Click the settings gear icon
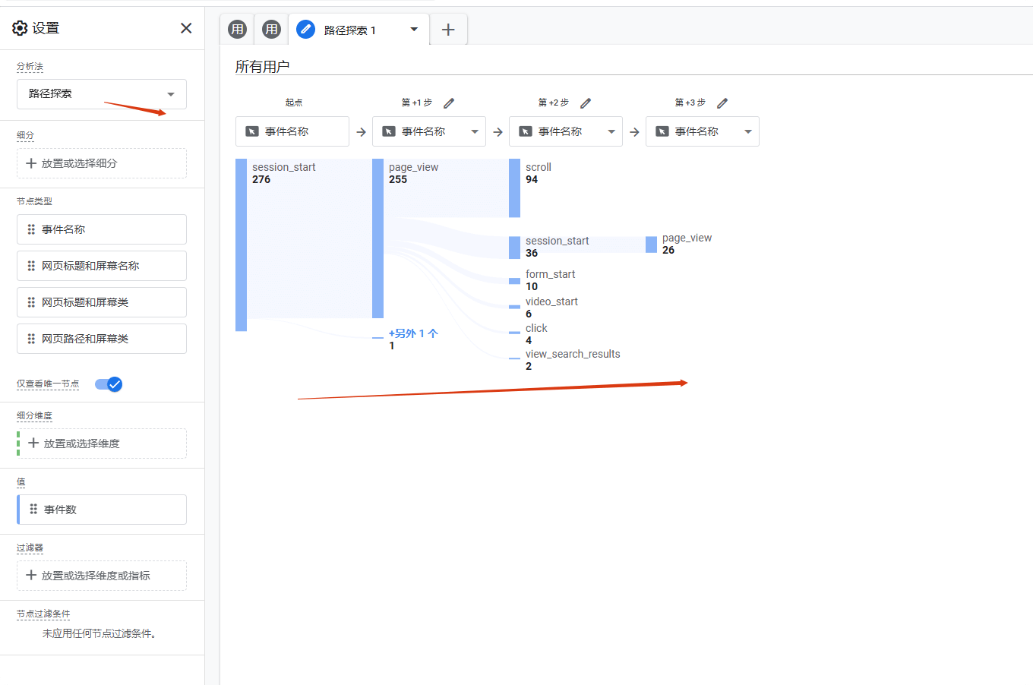 pos(20,28)
